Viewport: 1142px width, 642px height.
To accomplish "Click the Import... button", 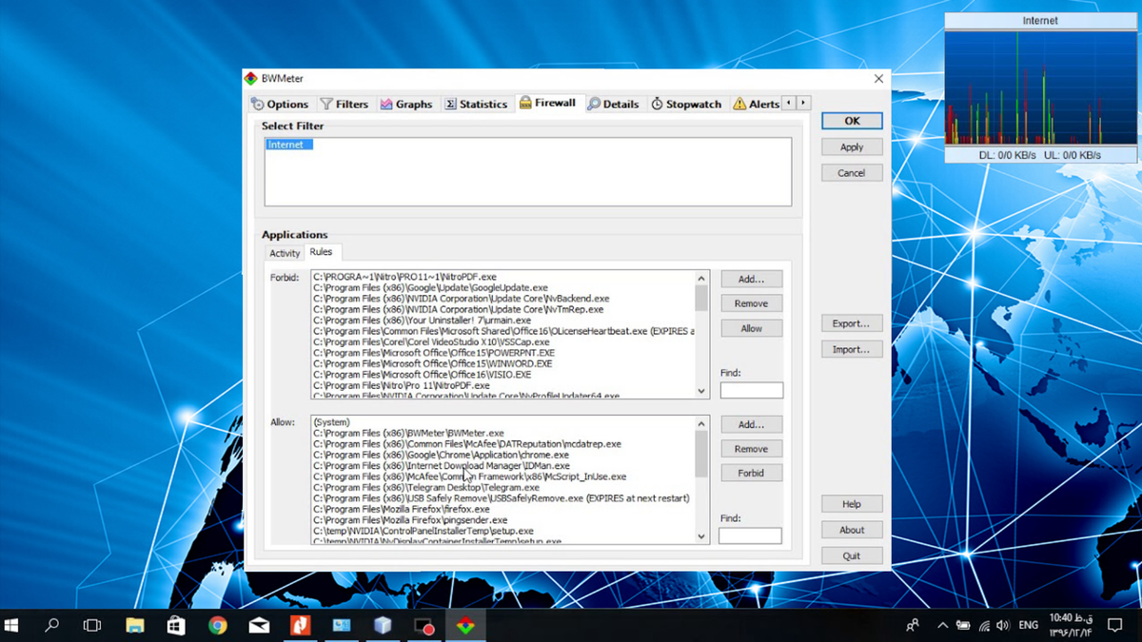I will pyautogui.click(x=852, y=349).
